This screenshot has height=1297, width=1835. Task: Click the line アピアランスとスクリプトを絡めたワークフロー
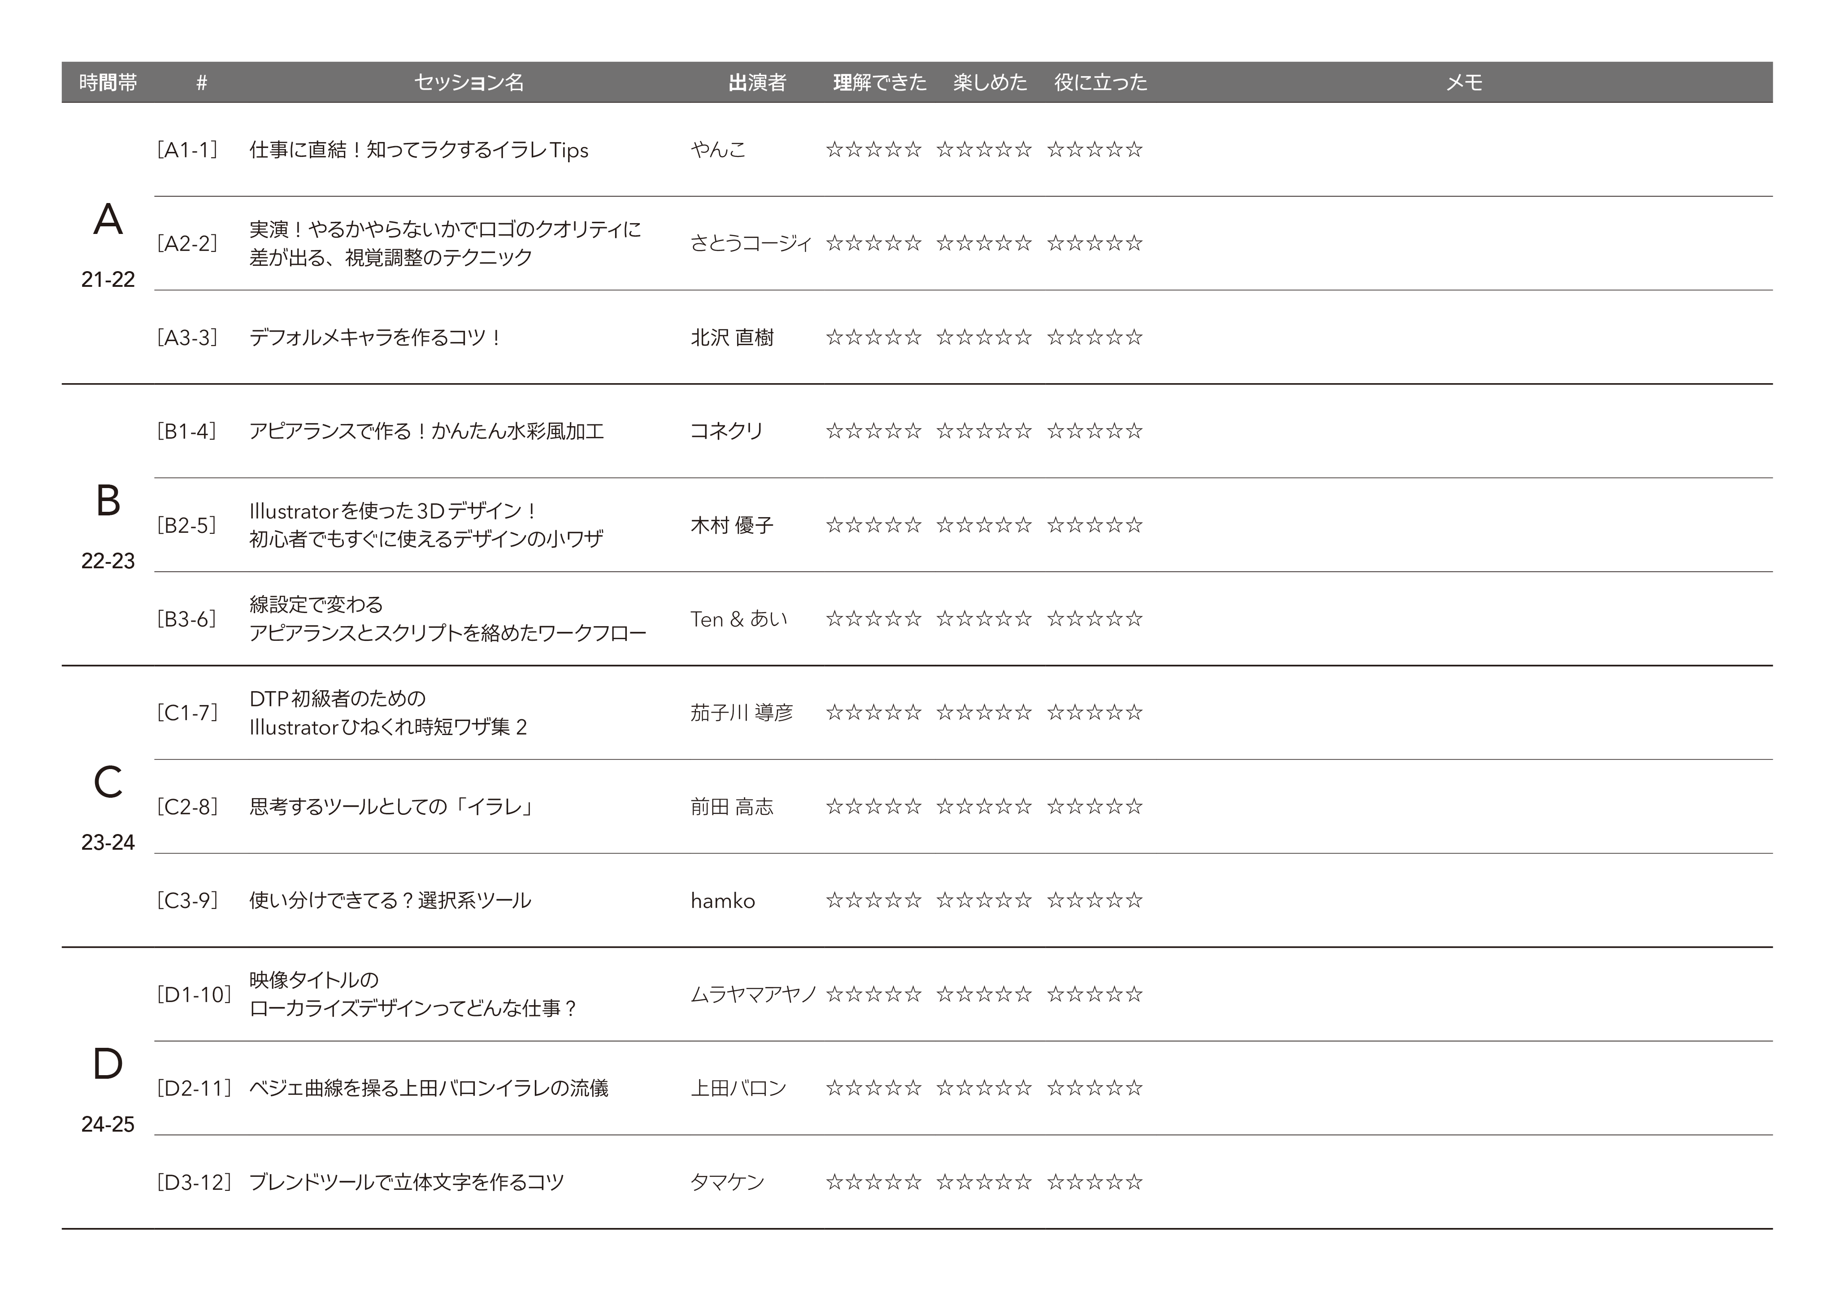pos(447,633)
